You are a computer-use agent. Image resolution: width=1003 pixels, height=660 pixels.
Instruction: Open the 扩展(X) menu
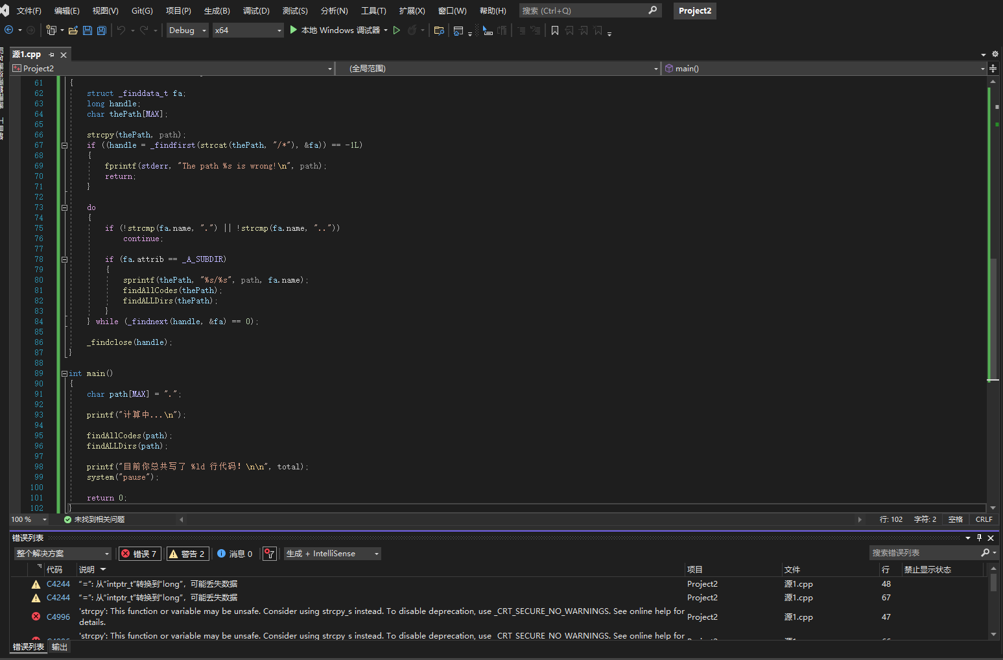point(412,10)
